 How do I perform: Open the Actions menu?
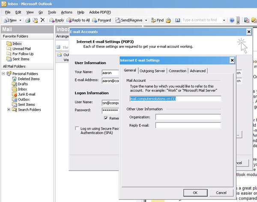[x=66, y=12]
